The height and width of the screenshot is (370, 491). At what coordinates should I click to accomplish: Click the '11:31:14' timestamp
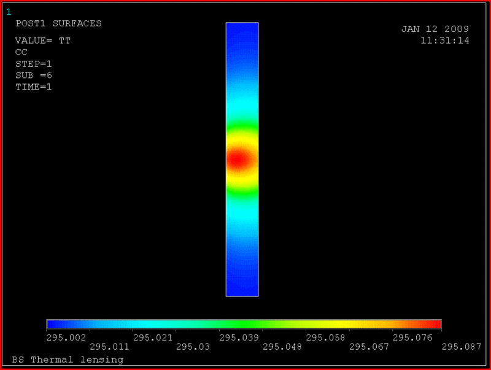click(x=444, y=40)
